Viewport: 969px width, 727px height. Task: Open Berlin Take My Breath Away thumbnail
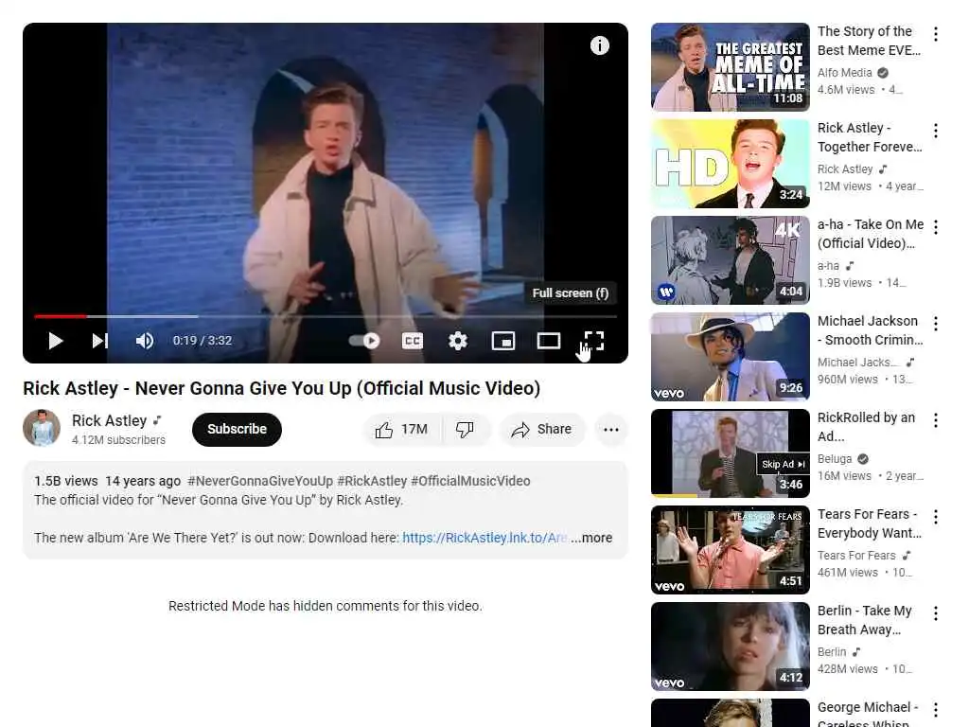click(730, 647)
